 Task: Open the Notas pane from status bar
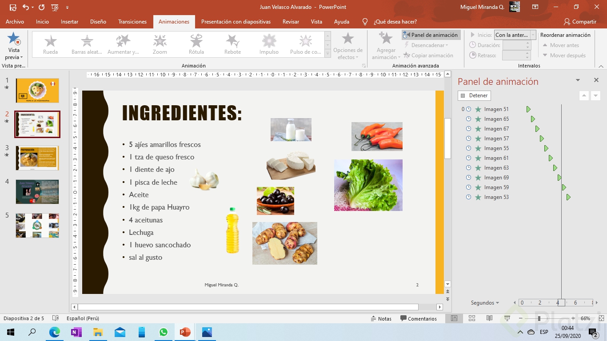point(381,318)
